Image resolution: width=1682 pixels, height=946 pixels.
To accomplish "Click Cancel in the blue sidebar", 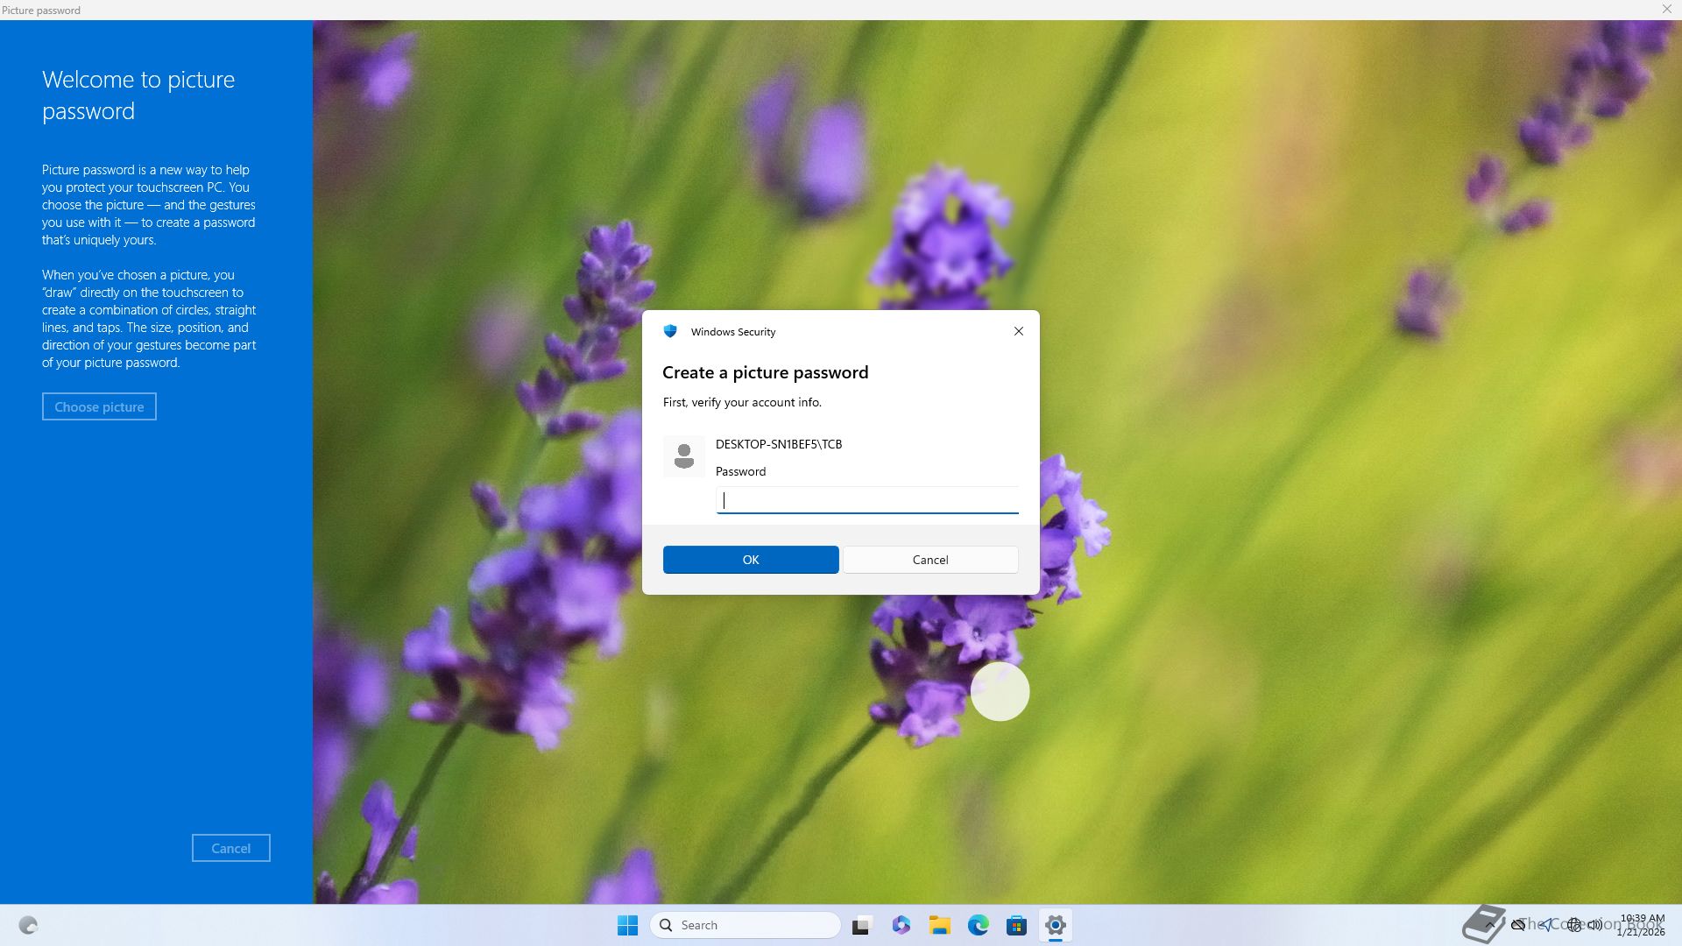I will point(231,848).
